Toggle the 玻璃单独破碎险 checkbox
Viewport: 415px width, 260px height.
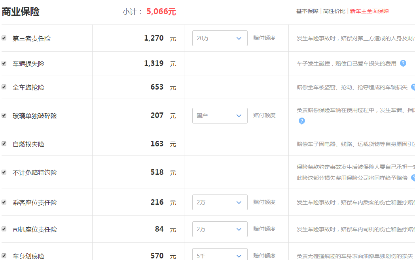[4, 115]
